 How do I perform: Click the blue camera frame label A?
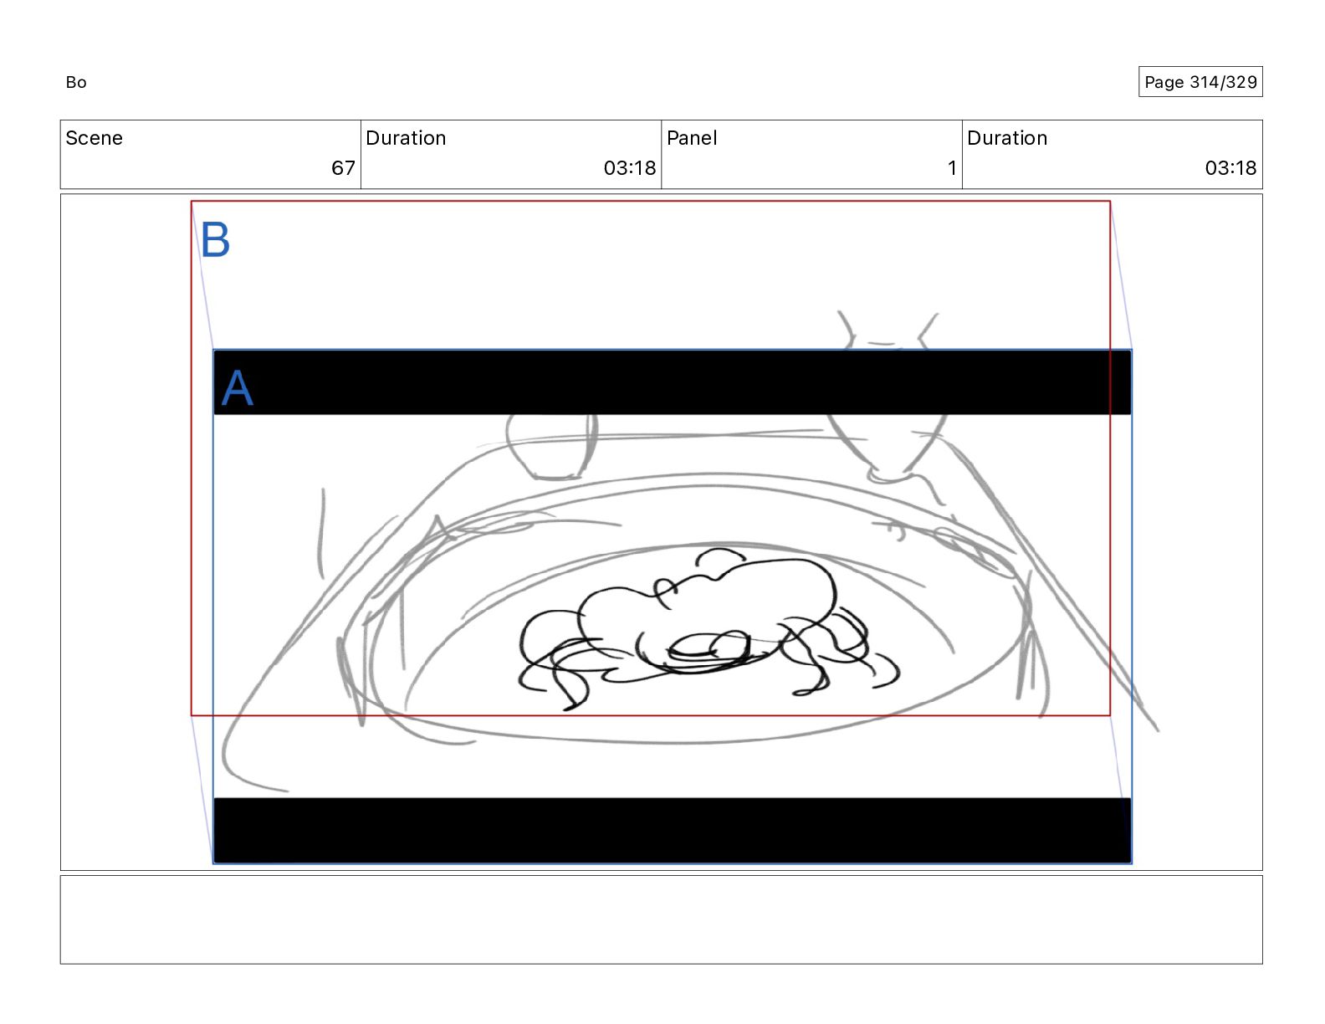(x=238, y=389)
